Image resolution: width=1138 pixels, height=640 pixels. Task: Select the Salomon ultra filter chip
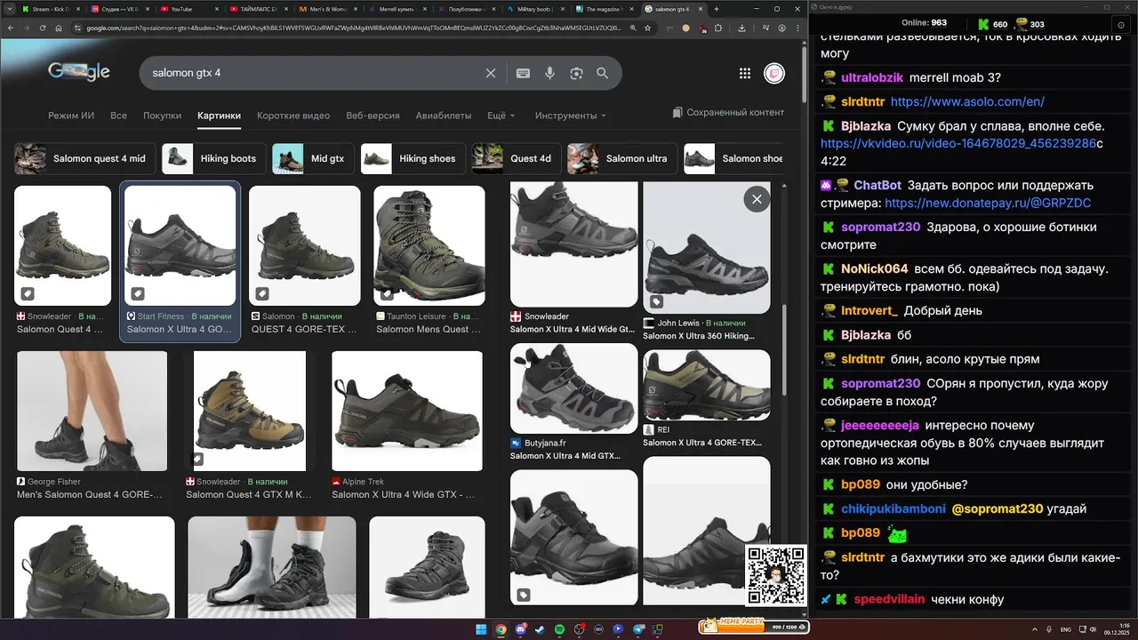622,159
